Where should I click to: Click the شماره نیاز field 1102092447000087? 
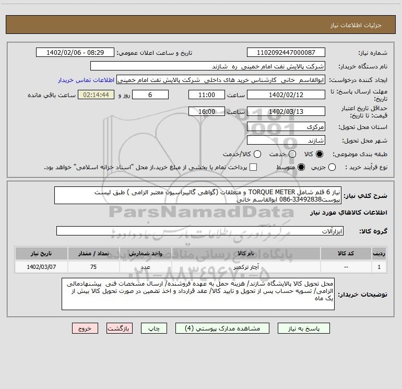point(286,52)
